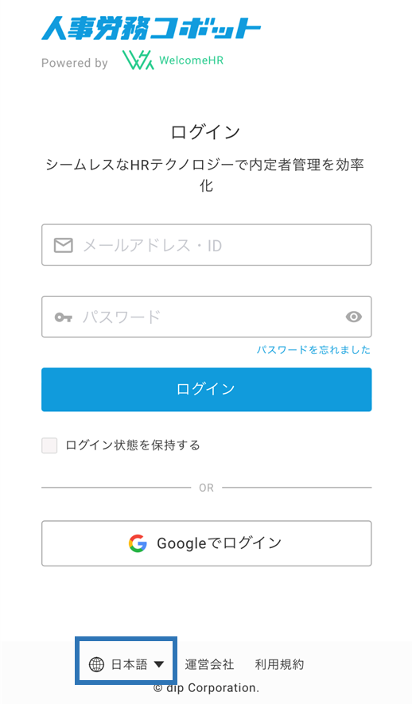Open the パスワードを忘れました link
This screenshot has width=412, height=704.
coord(313,350)
